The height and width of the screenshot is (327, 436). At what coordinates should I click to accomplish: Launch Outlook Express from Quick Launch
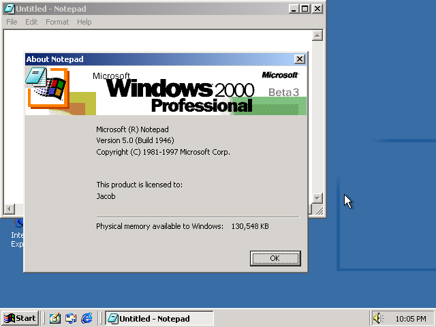pyautogui.click(x=71, y=318)
